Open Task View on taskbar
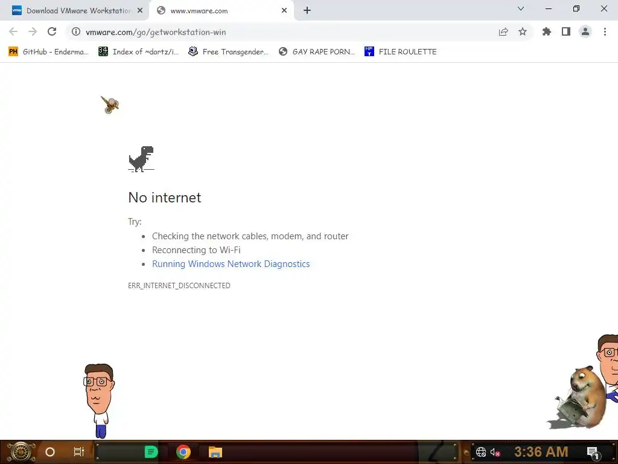This screenshot has height=464, width=618. tap(79, 452)
